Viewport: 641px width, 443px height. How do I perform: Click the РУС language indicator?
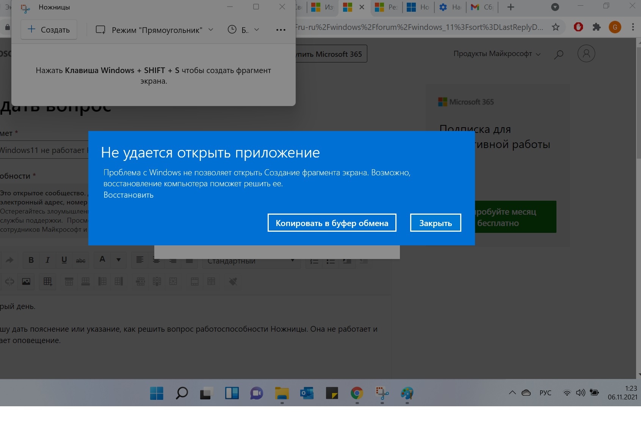[545, 393]
